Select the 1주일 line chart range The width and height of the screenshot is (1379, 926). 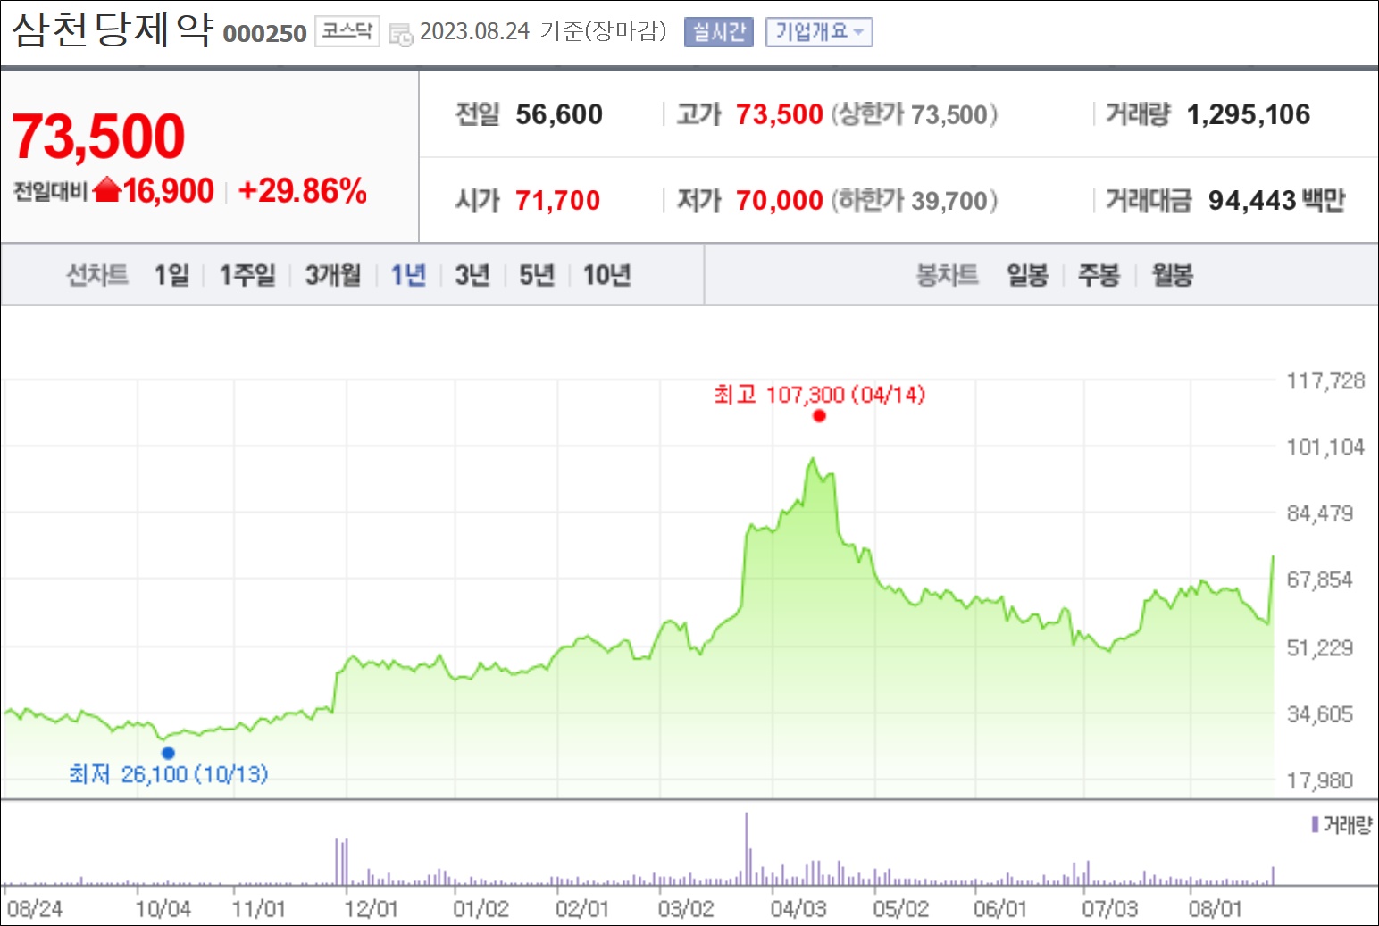247,275
